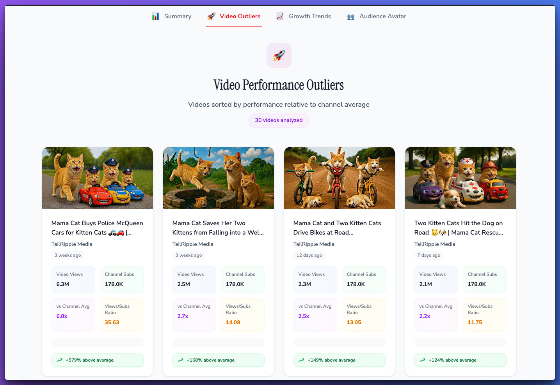The width and height of the screenshot is (560, 385).
Task: Click the 6.8x vs Channel Avg value
Action: pos(62,316)
